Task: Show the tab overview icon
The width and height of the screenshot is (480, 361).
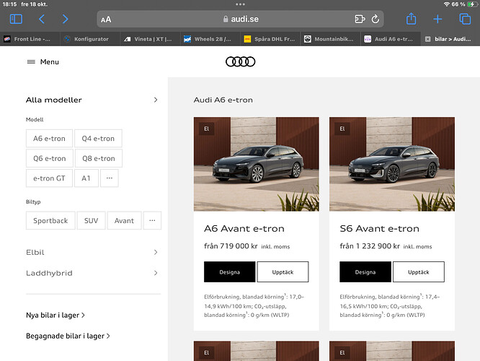Action: point(465,19)
